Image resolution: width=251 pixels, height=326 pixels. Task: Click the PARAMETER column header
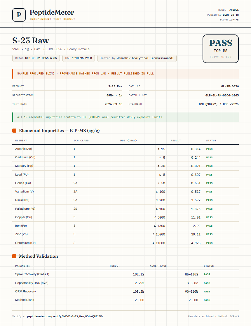click(23, 266)
